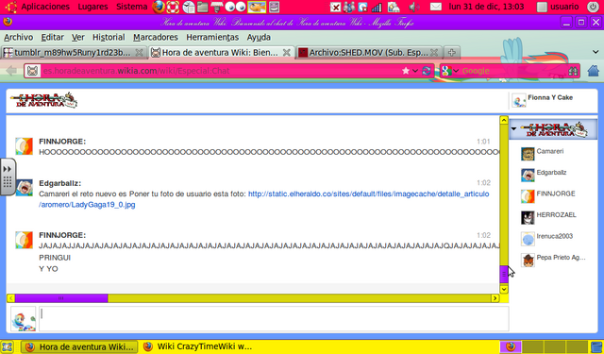Click the home button in Firefox toolbar
The height and width of the screenshot is (354, 604).
coord(594,71)
